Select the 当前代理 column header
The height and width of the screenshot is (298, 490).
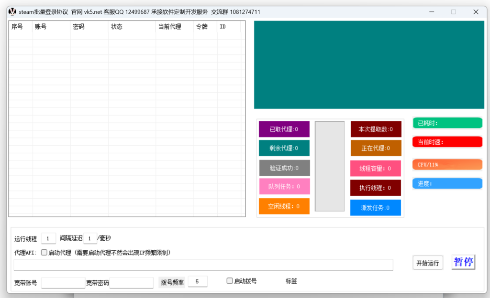pyautogui.click(x=174, y=26)
